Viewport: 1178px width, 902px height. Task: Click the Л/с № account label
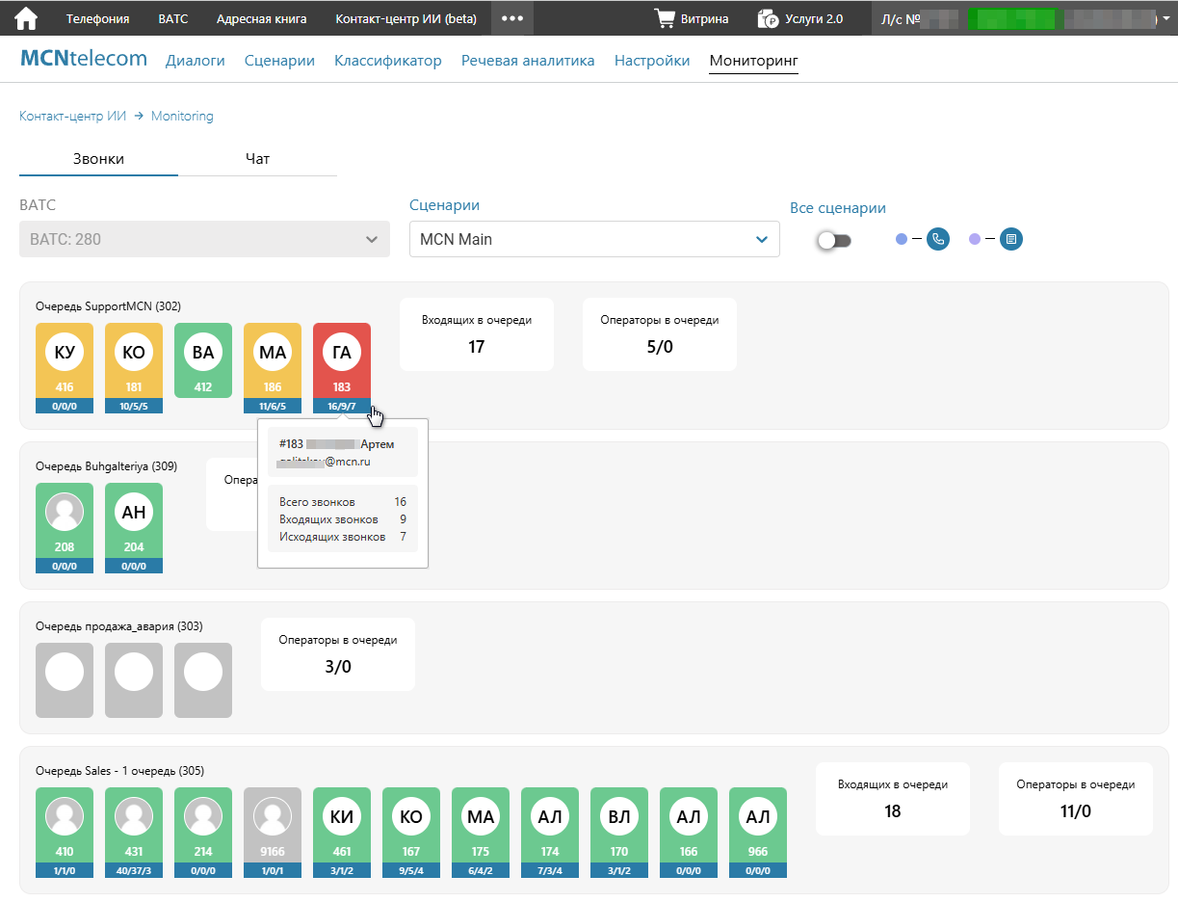(902, 18)
